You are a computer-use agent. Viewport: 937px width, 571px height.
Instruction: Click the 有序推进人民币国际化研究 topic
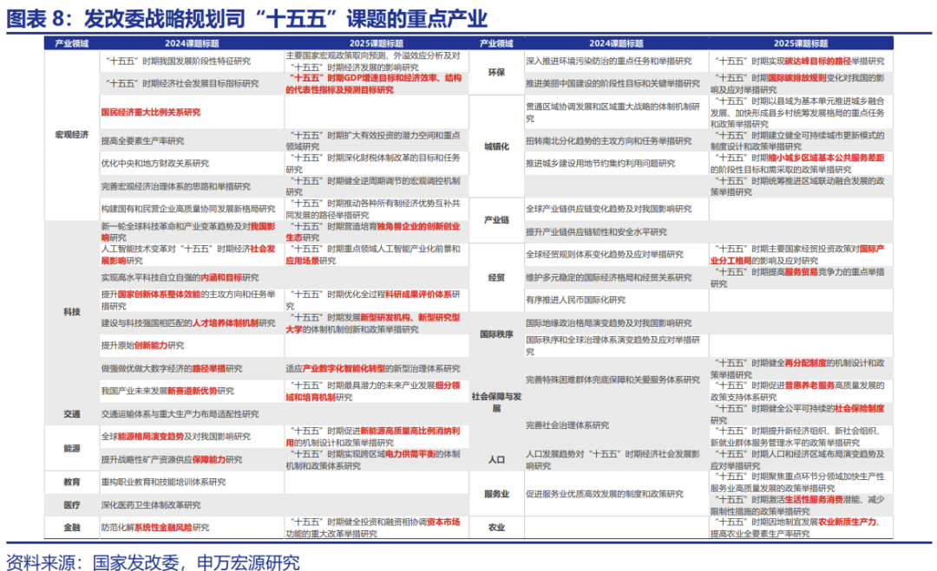click(x=575, y=300)
